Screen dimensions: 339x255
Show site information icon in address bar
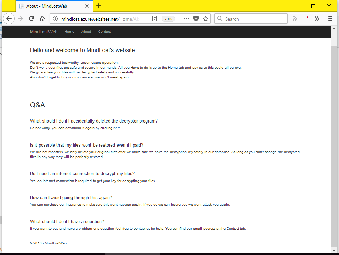click(x=55, y=19)
